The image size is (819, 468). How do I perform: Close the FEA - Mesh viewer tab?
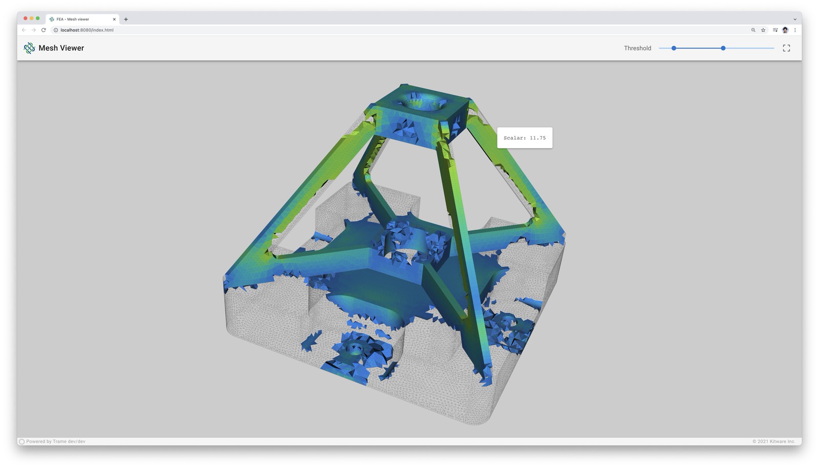coord(114,19)
